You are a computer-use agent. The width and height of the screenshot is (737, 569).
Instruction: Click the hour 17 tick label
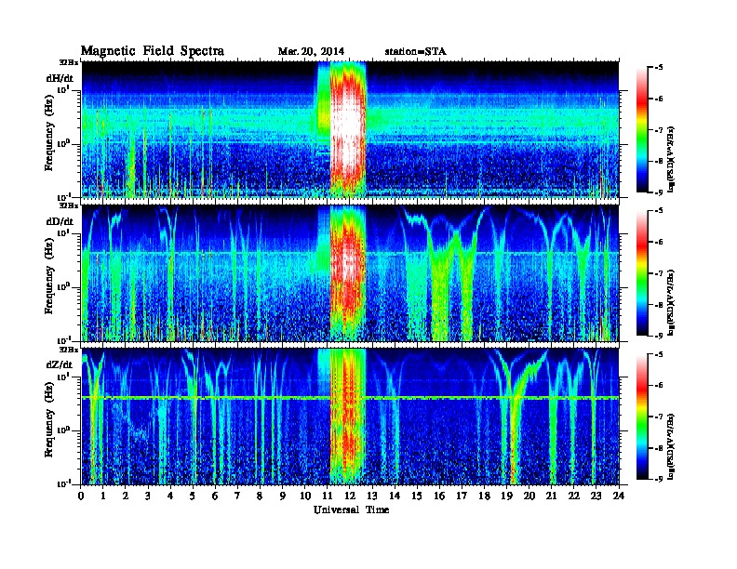[462, 496]
